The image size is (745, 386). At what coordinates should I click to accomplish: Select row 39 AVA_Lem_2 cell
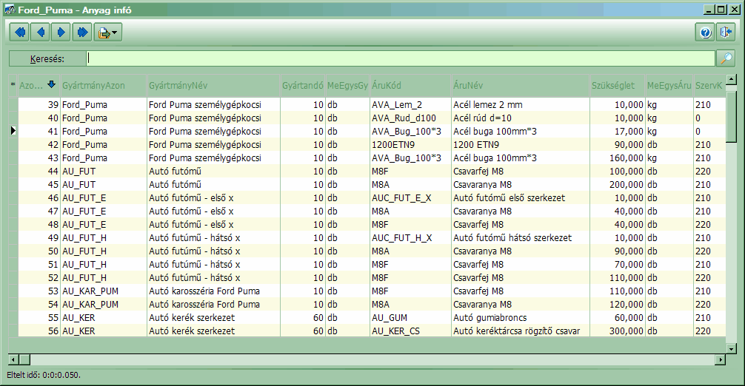pyautogui.click(x=410, y=105)
